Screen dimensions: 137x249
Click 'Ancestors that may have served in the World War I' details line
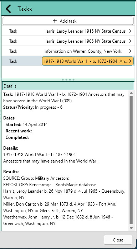(x=51, y=161)
